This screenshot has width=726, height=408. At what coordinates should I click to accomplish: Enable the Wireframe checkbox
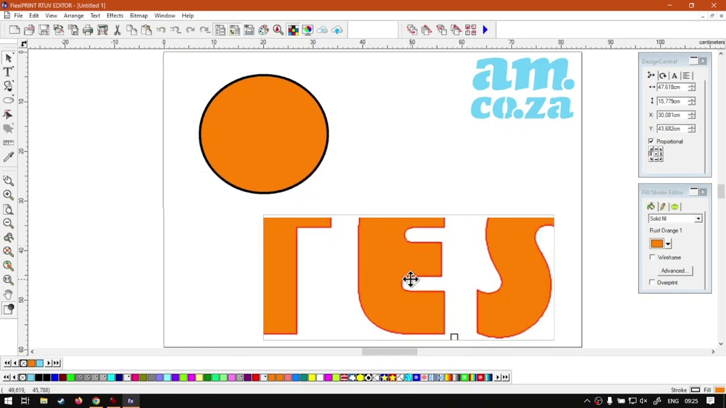coord(652,257)
